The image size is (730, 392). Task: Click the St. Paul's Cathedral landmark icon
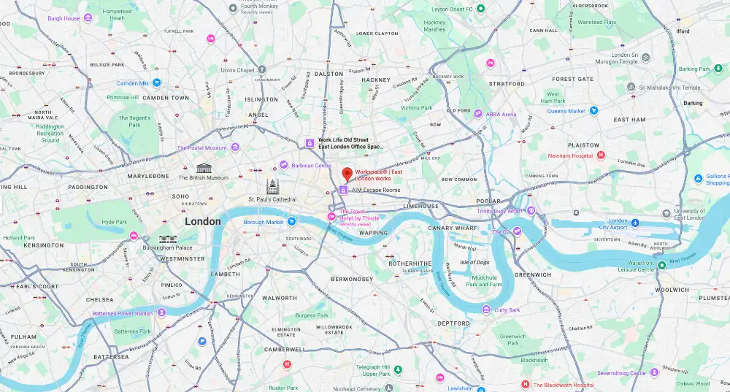(272, 187)
